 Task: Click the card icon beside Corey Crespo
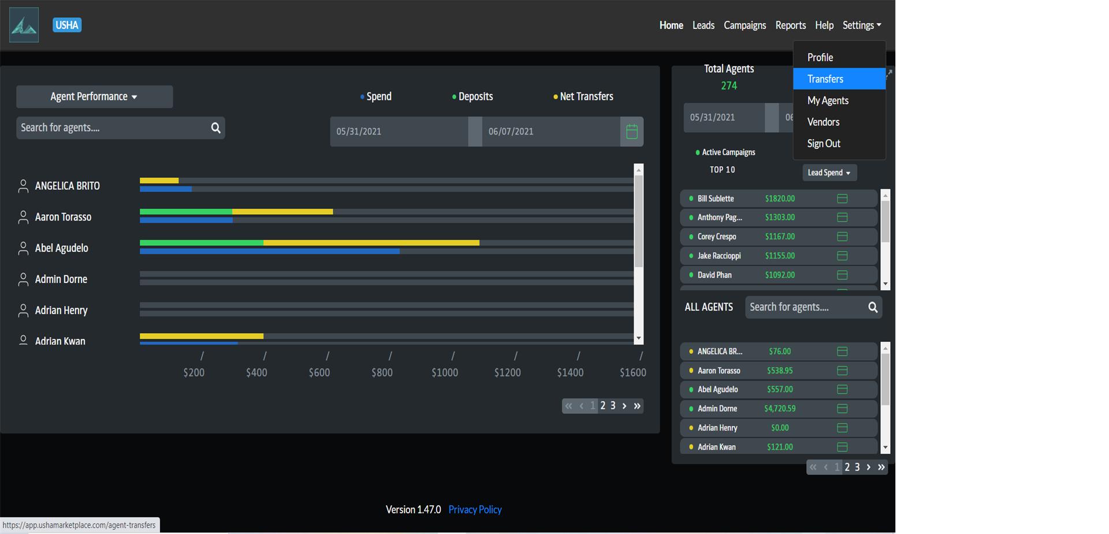click(842, 237)
